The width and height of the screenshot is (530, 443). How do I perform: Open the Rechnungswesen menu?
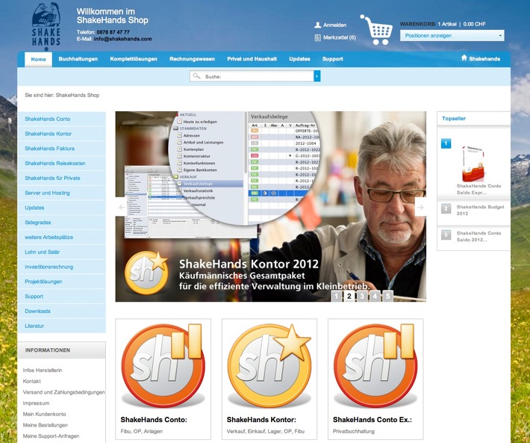[x=192, y=59]
